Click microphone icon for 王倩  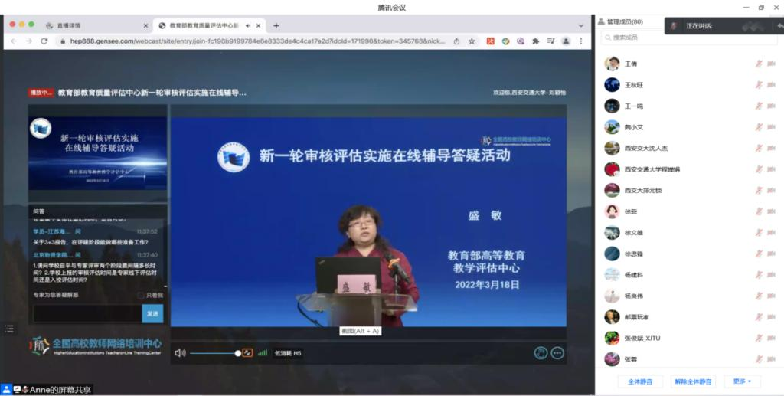[x=759, y=64]
